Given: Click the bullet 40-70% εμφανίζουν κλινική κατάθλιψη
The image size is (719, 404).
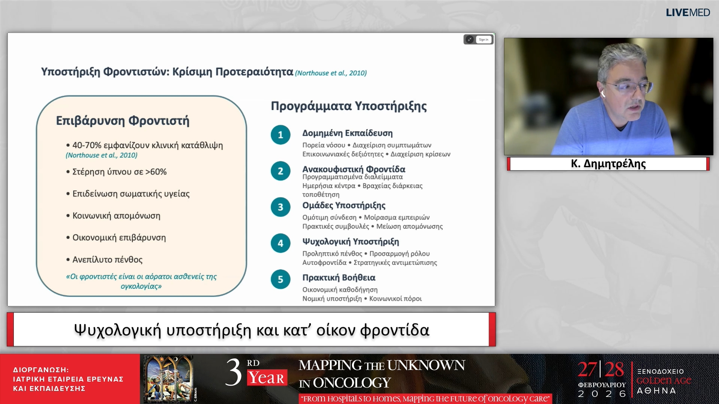Looking at the screenshot, I should (144, 146).
